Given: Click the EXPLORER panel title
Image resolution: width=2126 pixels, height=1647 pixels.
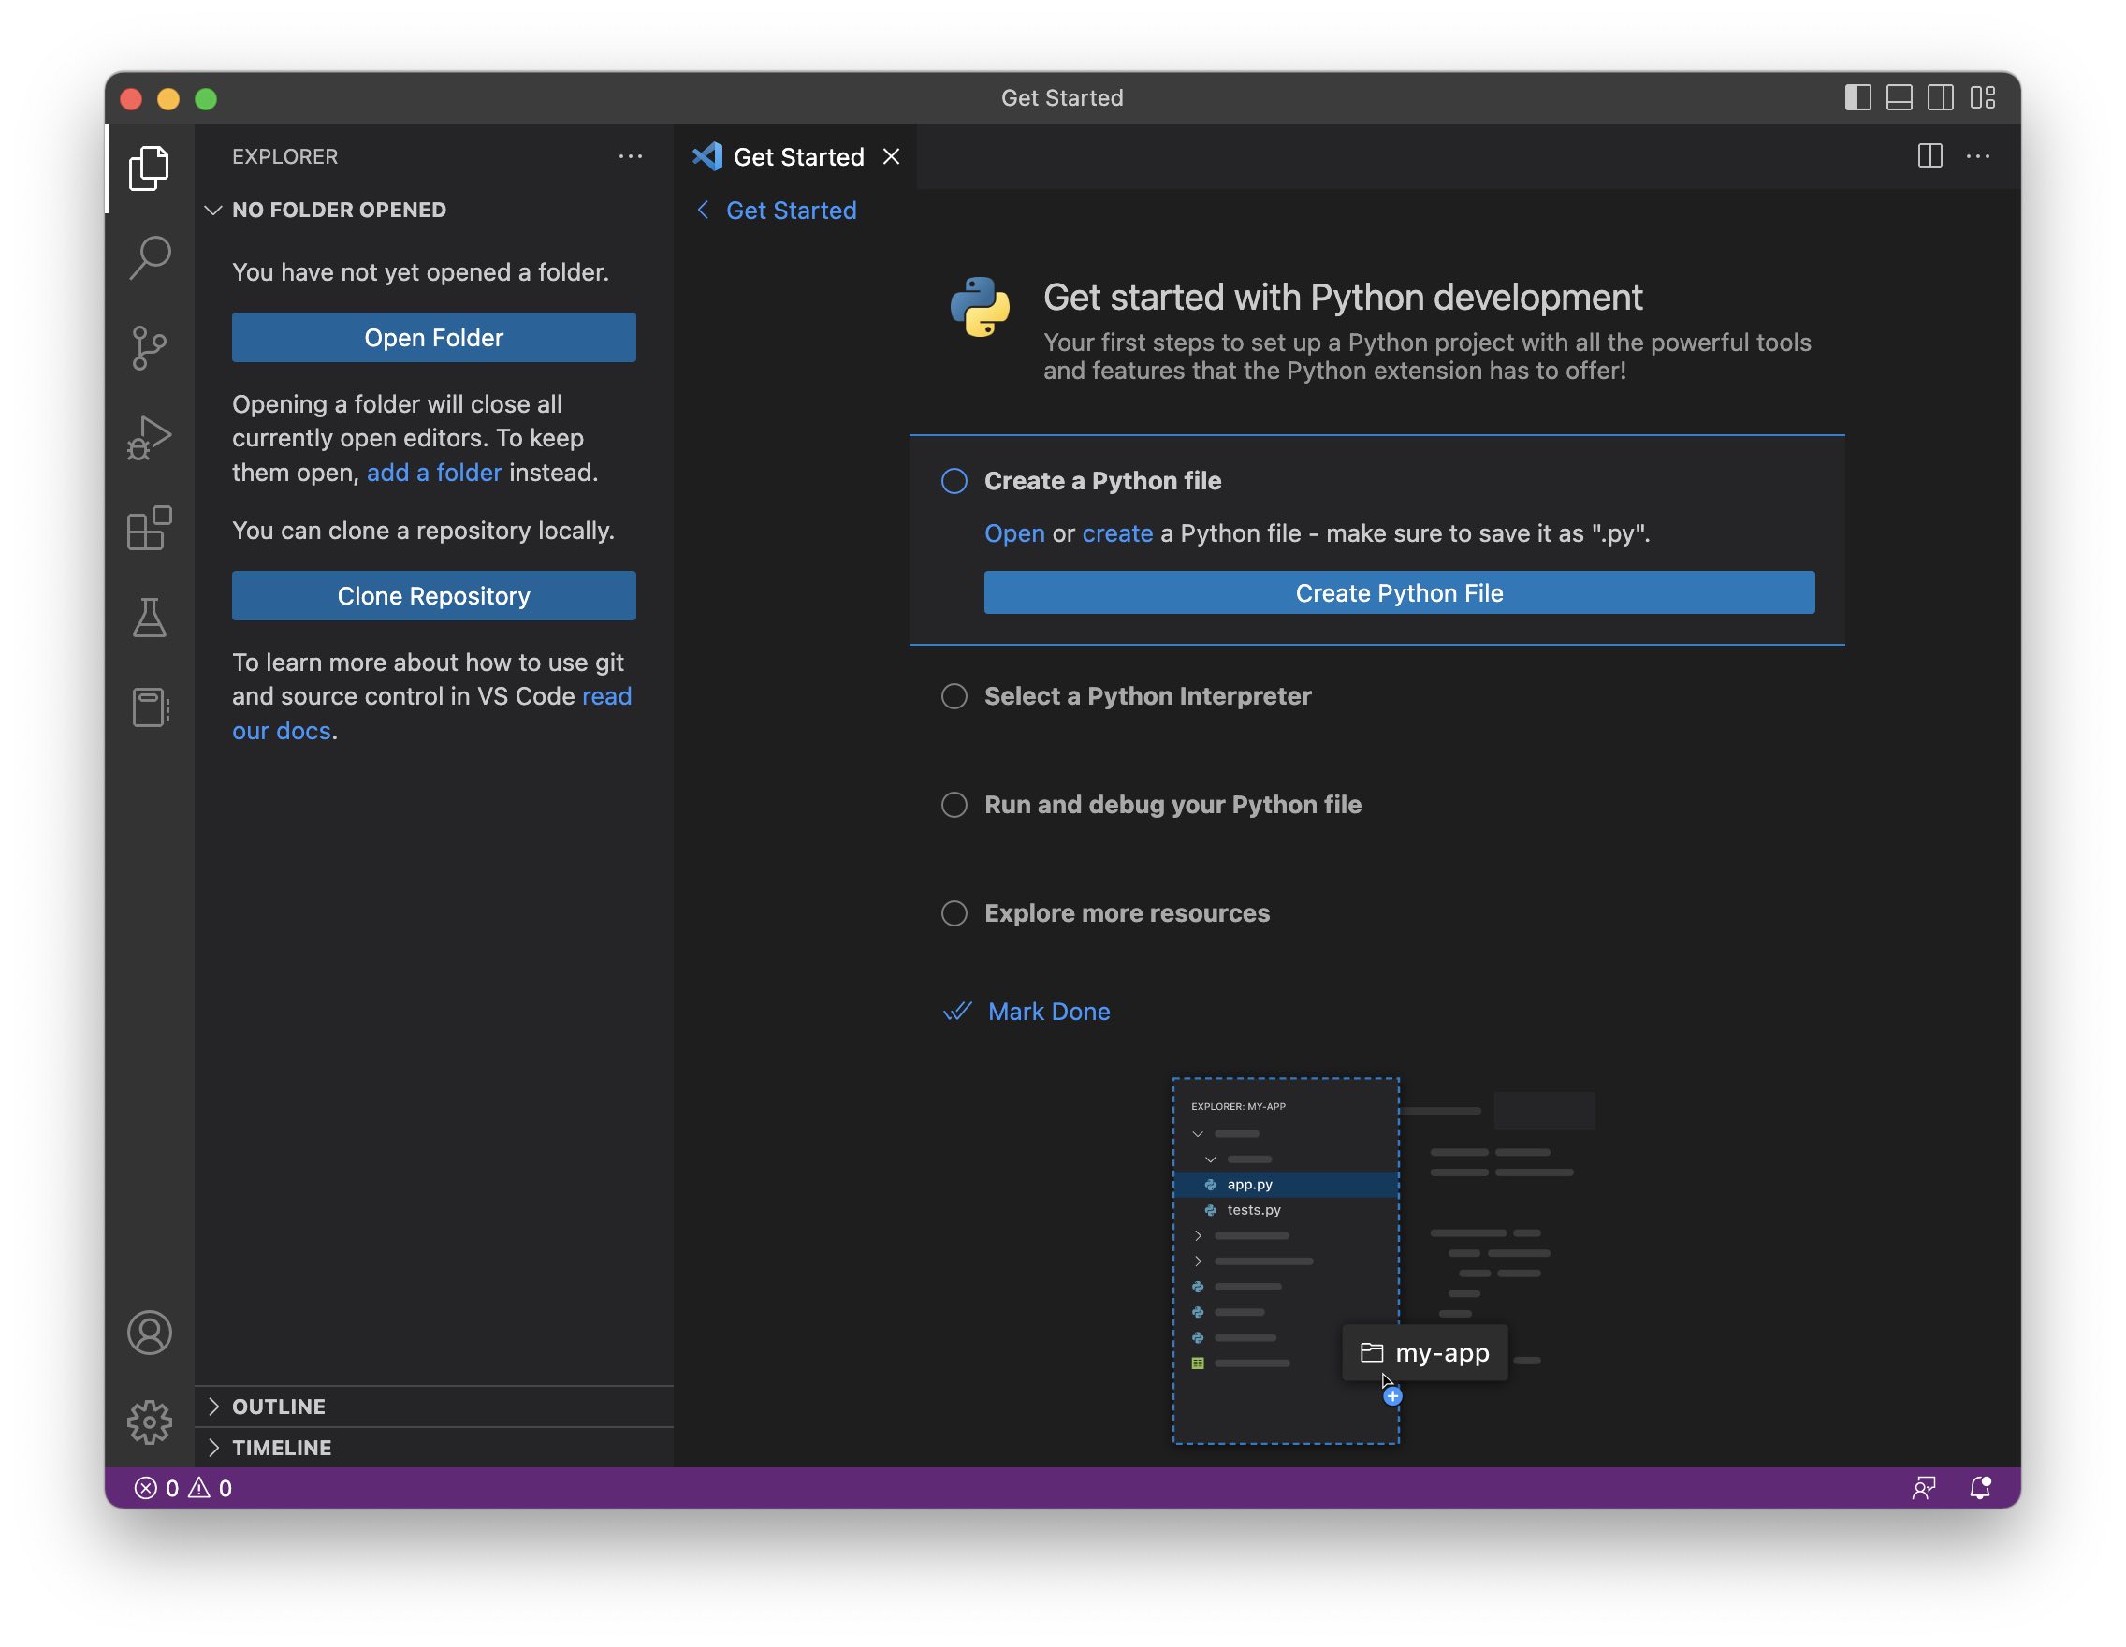Looking at the screenshot, I should click(x=284, y=155).
